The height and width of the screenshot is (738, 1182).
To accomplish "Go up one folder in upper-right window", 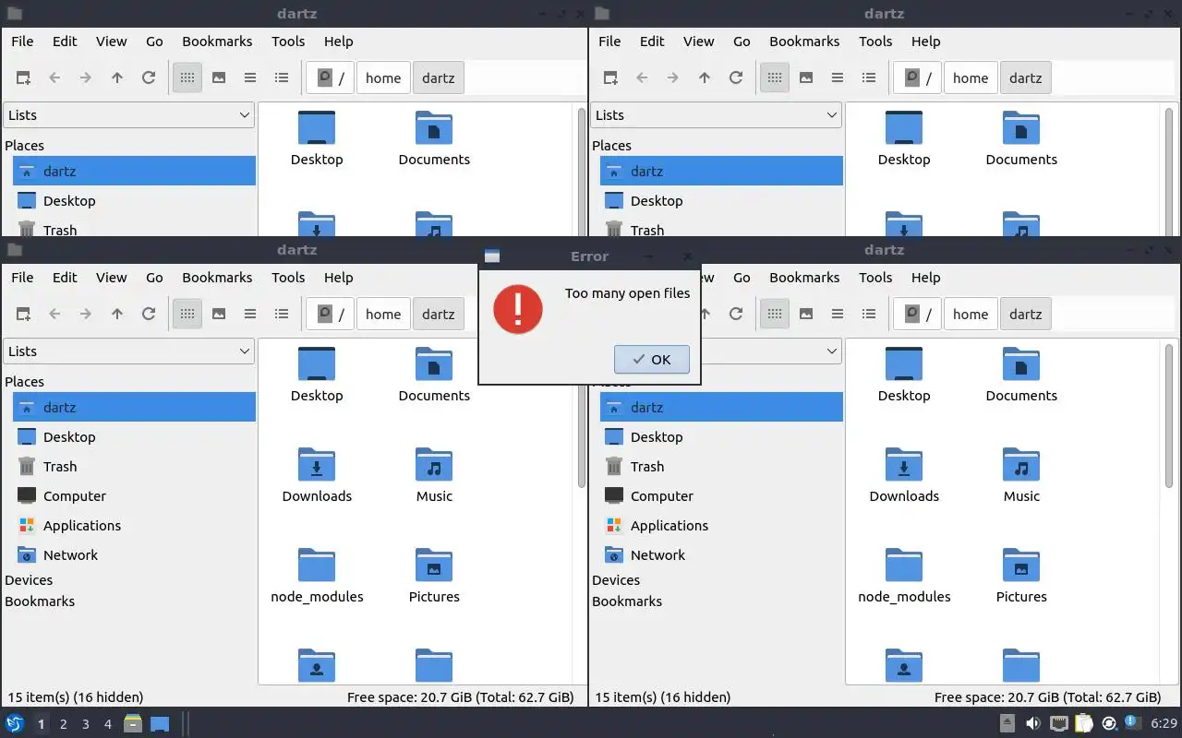I will 705,78.
